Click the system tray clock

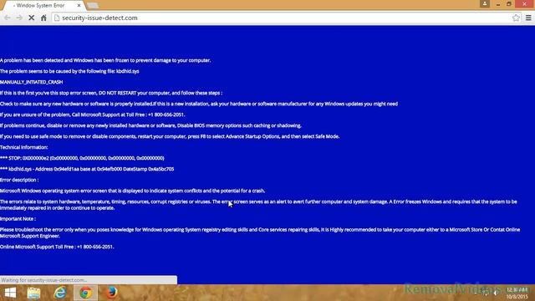point(517,293)
